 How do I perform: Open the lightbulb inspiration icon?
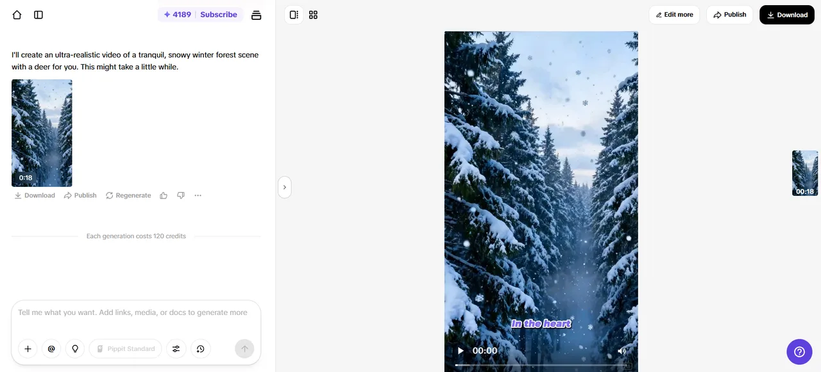[x=75, y=349]
